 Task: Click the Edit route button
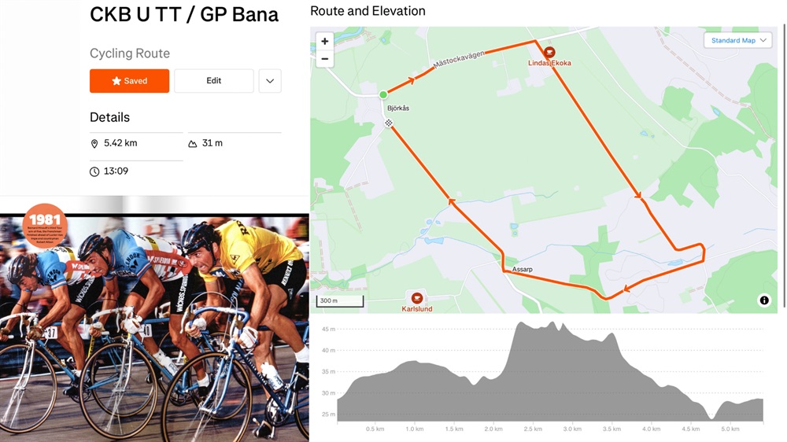pos(214,81)
